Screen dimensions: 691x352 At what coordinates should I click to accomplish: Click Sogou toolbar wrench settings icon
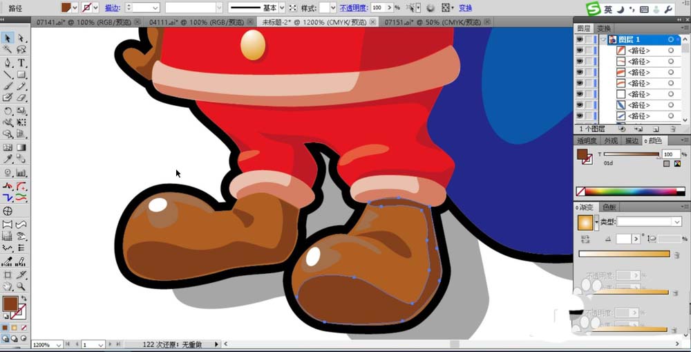[x=668, y=9]
